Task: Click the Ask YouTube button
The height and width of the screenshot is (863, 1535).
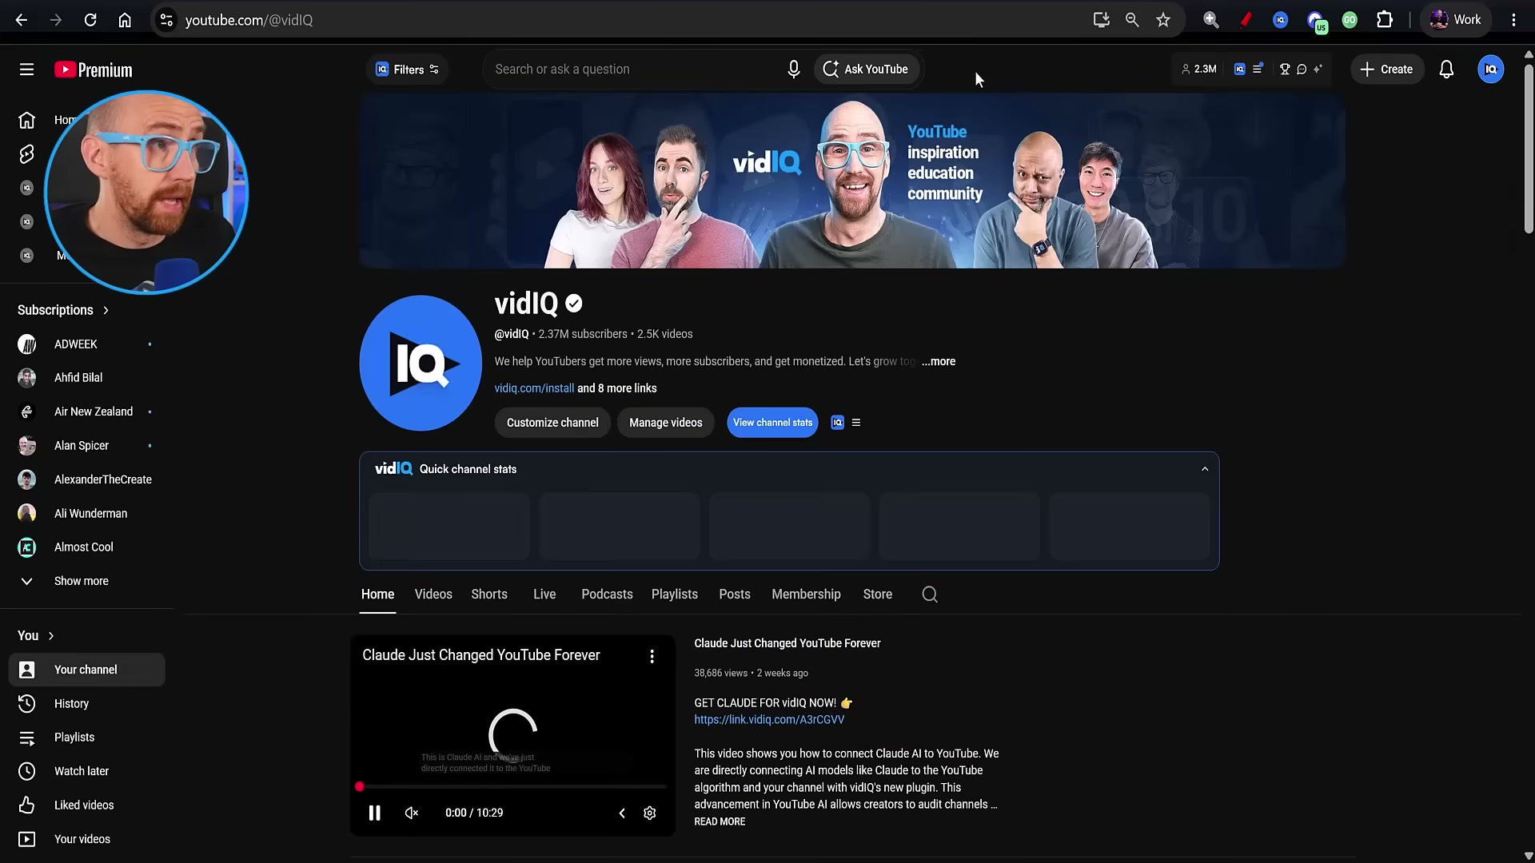Action: click(x=867, y=70)
